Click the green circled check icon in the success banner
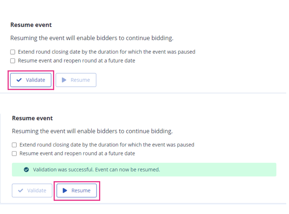 click(26, 170)
